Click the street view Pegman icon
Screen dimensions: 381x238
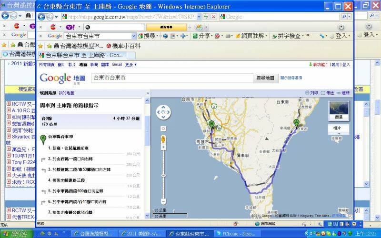(163, 139)
